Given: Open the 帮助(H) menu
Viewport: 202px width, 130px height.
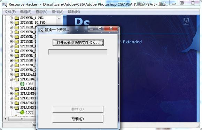Looking at the screenshot, I should click(74, 12).
